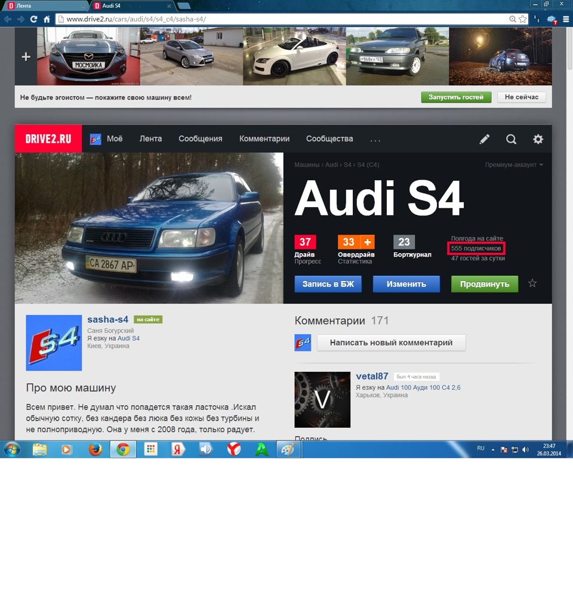Open the Mazda МОСМОЙКА car thumbnail
Viewport: 573px width, 608px height.
(88, 56)
